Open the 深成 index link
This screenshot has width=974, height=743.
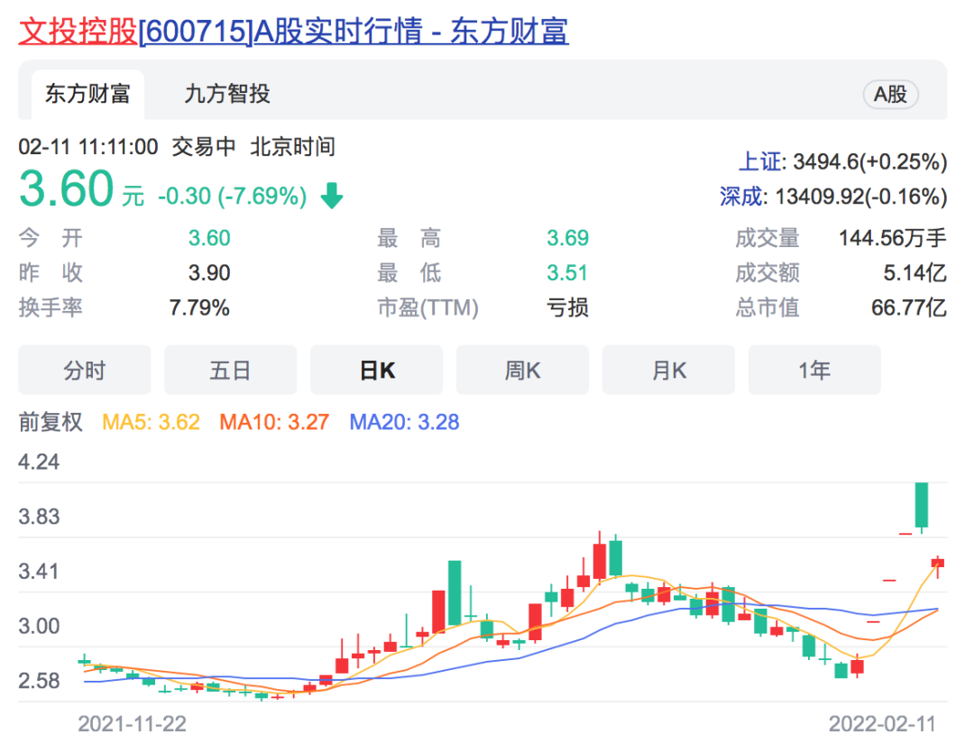click(x=740, y=196)
